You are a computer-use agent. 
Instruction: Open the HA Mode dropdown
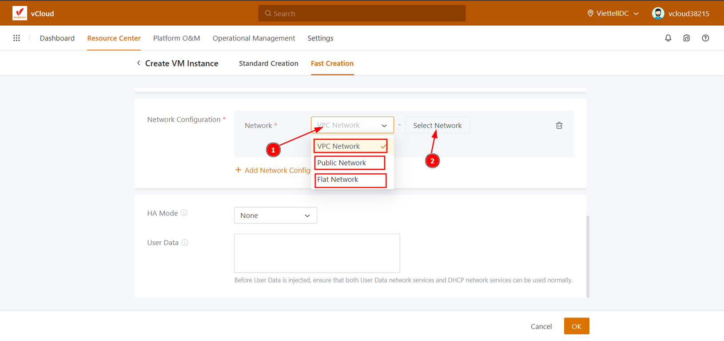pyautogui.click(x=275, y=216)
